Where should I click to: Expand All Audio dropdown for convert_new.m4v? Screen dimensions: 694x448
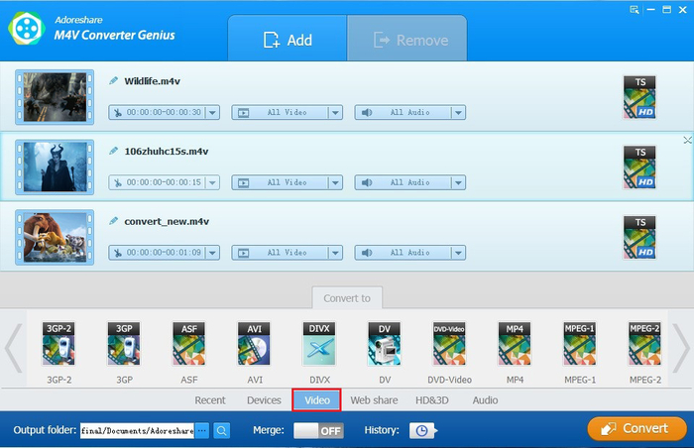(458, 253)
